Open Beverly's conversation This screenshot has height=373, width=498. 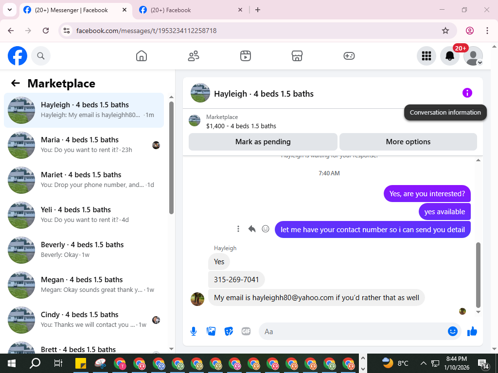84,250
